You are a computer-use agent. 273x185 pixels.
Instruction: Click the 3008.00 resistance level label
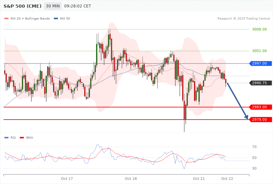pyautogui.click(x=260, y=29)
